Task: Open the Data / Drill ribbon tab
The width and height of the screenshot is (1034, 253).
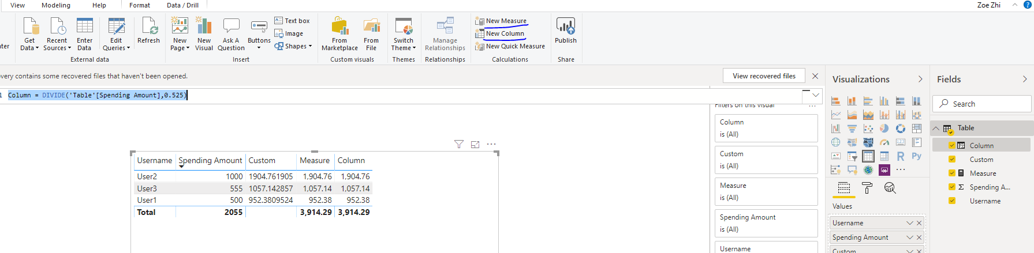Action: [182, 5]
